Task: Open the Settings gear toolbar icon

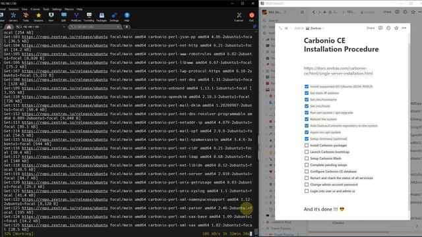Action: coord(114,17)
